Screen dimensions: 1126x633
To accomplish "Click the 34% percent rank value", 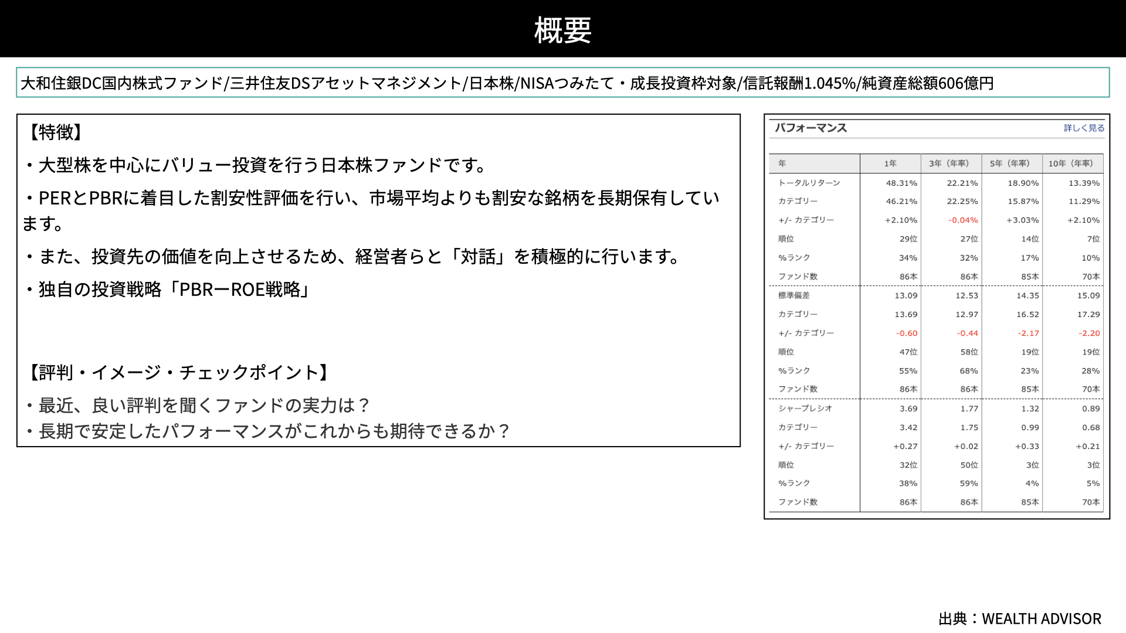I will (x=908, y=258).
